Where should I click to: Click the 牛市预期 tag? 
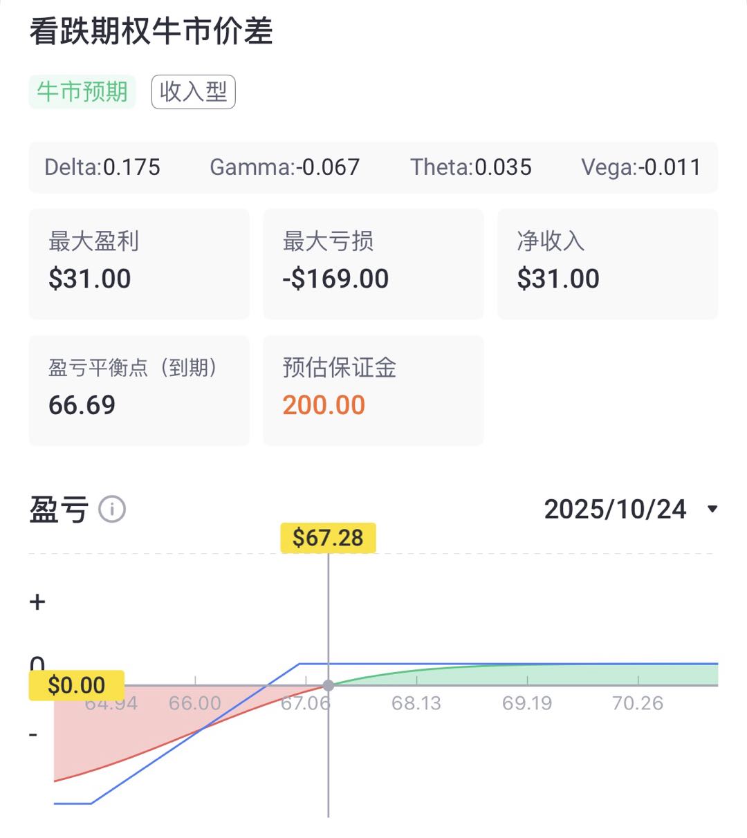(82, 91)
